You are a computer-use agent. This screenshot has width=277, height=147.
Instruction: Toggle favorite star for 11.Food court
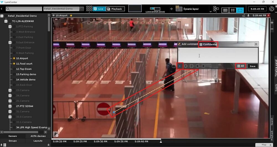click(x=14, y=64)
